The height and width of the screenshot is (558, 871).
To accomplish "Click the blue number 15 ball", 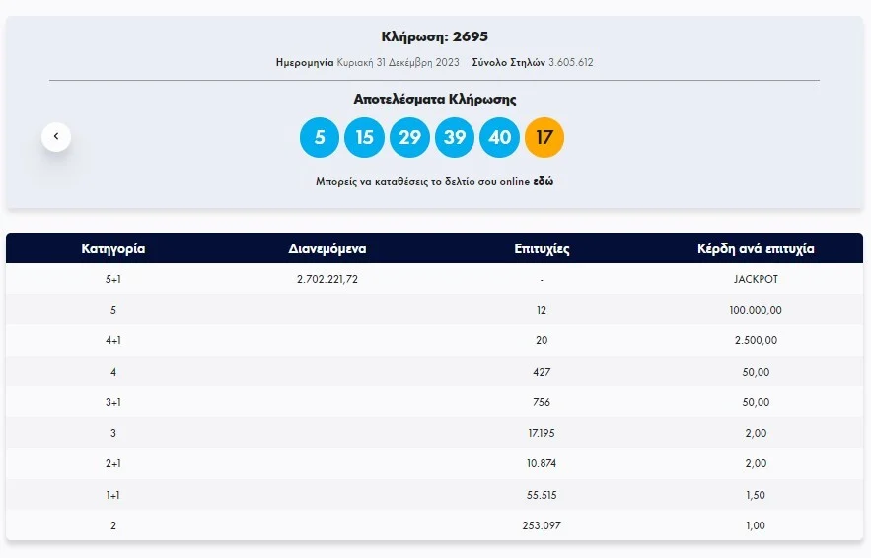I will (x=364, y=137).
